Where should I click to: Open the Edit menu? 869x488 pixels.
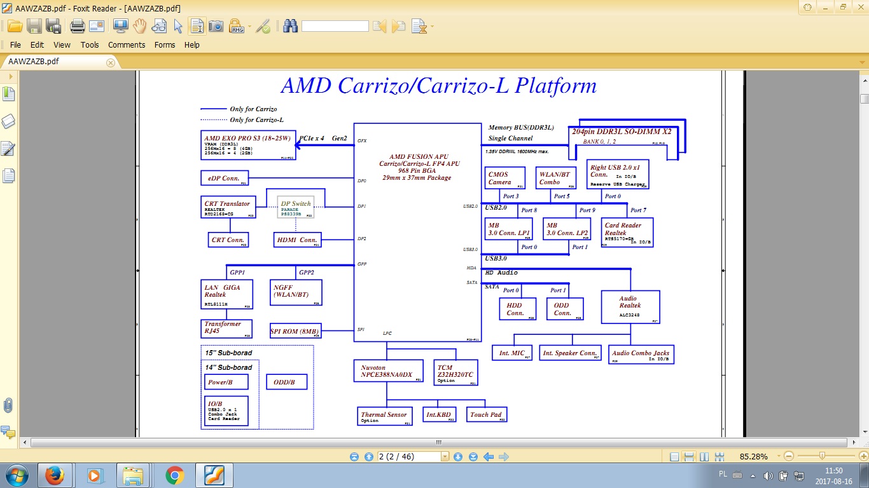[37, 44]
